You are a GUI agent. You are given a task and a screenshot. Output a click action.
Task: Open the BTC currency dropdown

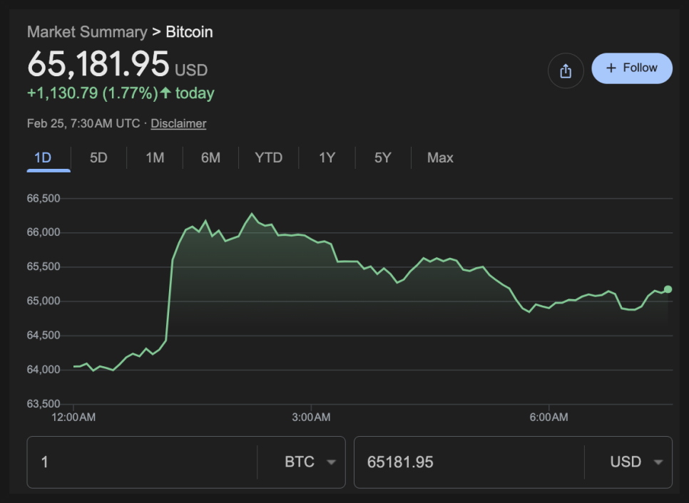point(310,462)
